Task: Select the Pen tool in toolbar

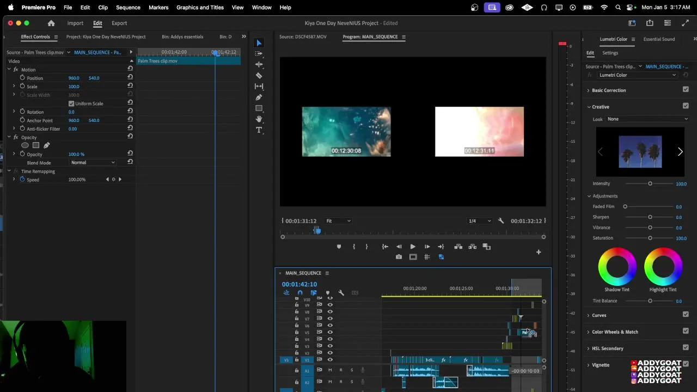Action: point(259,97)
